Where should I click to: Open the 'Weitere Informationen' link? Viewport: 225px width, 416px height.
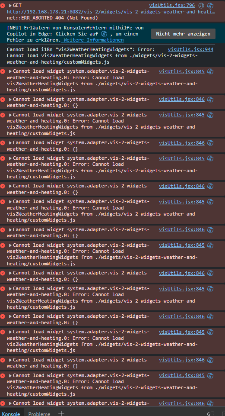point(94,40)
